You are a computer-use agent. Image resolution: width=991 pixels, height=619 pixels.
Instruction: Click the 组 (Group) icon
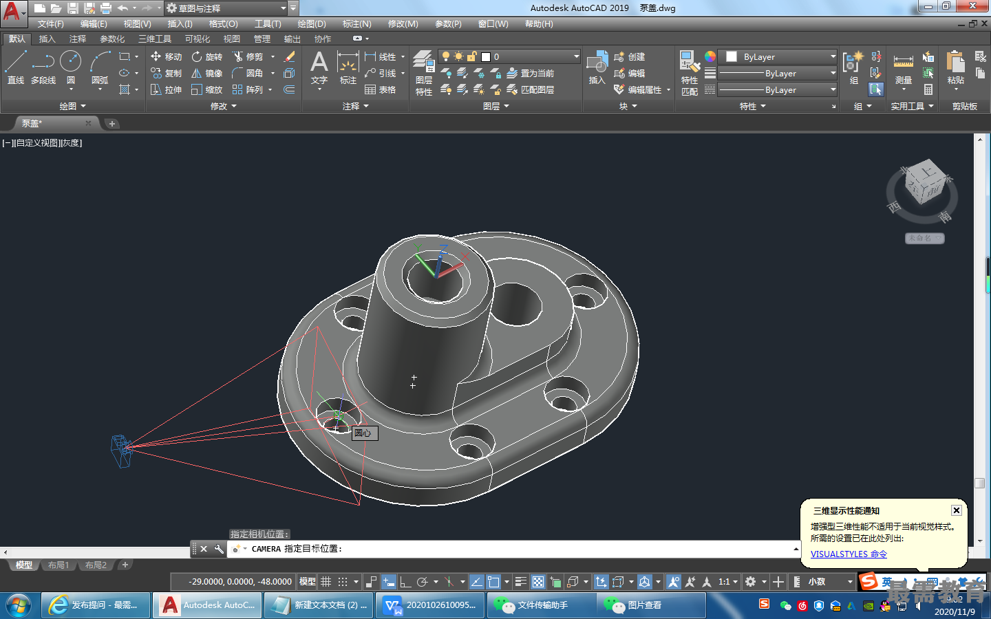(x=853, y=67)
